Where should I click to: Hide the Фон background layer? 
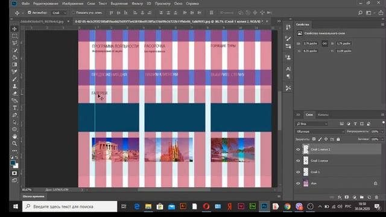click(298, 183)
